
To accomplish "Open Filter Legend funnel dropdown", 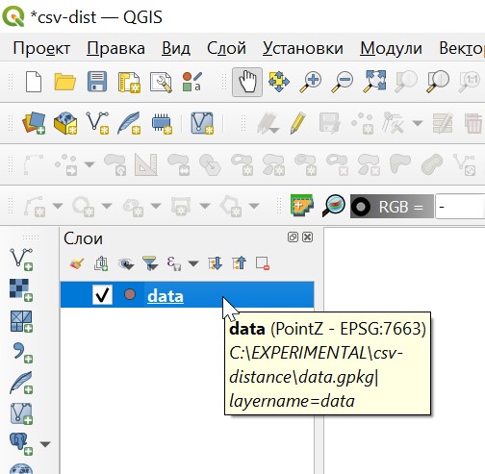I will 150,263.
